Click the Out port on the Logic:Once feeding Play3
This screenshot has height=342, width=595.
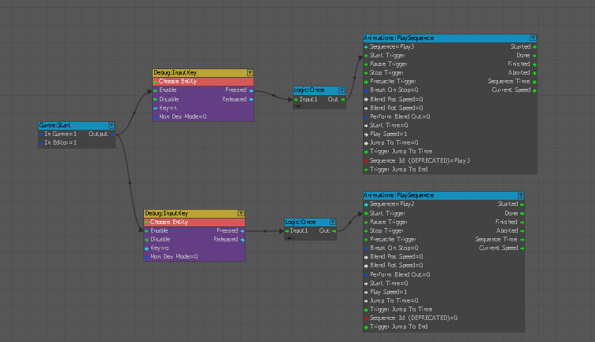(x=336, y=99)
